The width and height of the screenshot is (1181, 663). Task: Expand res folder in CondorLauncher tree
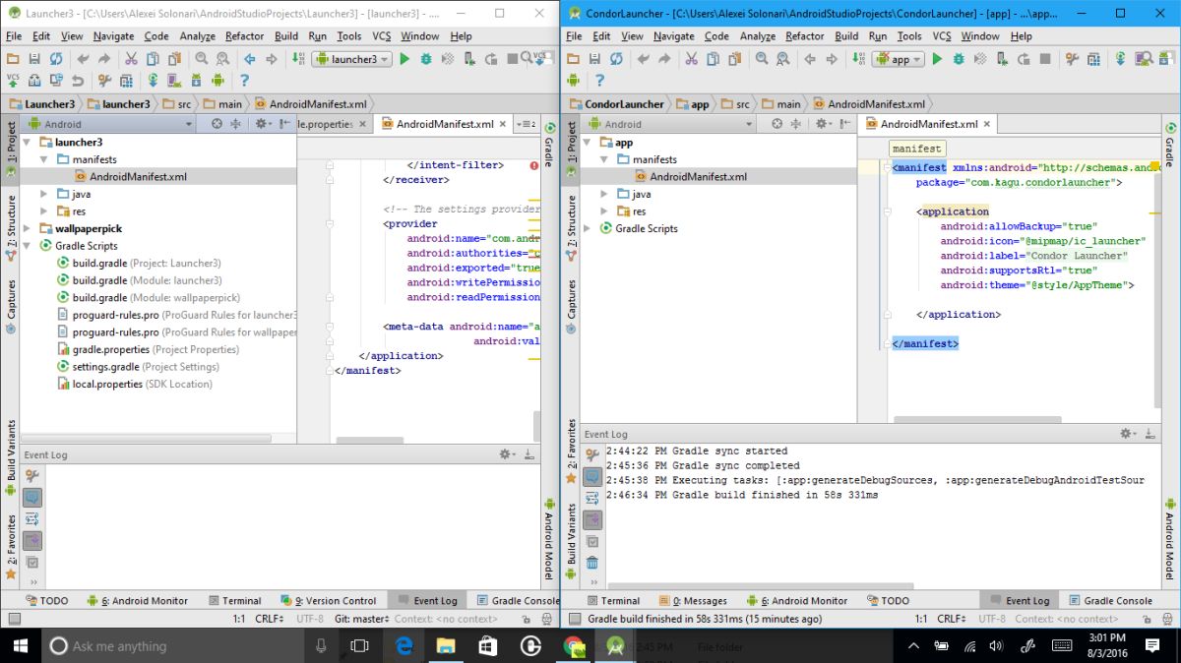(x=604, y=211)
